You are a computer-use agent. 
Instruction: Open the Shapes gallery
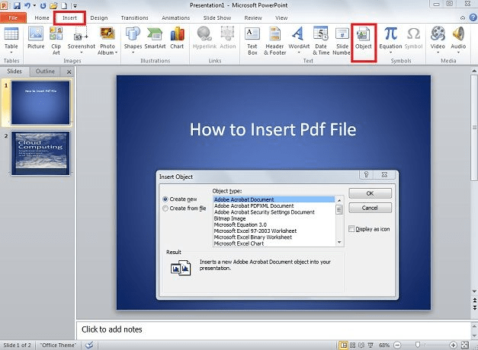(133, 40)
